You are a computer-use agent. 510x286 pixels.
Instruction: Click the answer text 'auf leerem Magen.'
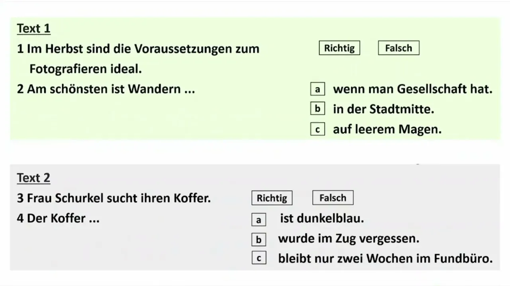[x=387, y=129]
